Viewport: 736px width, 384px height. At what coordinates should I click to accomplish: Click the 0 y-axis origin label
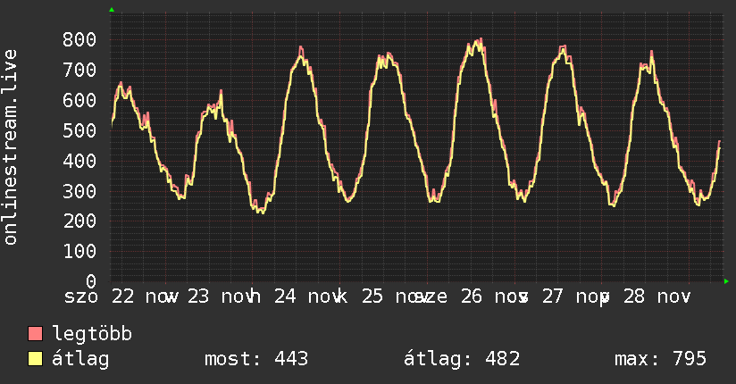click(93, 281)
